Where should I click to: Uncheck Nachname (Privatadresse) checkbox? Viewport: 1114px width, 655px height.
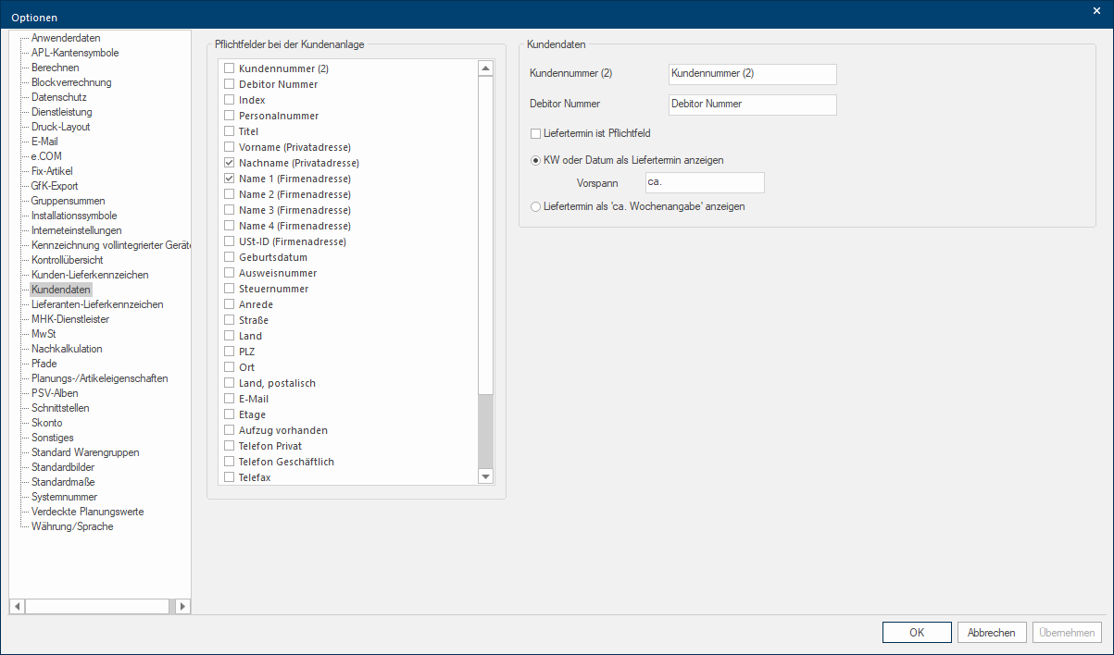coord(229,163)
